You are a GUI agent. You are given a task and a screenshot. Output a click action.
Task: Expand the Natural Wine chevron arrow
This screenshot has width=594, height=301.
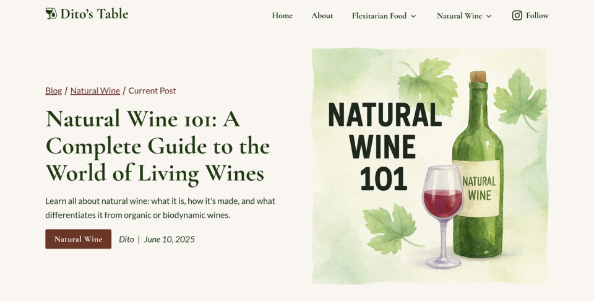coord(489,16)
